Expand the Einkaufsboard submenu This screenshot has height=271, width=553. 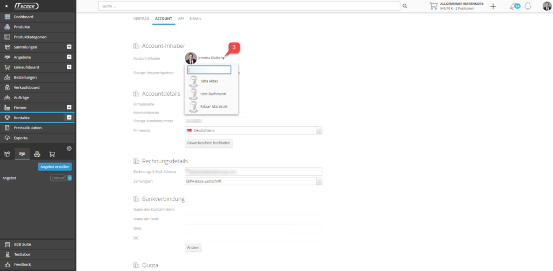(70, 67)
